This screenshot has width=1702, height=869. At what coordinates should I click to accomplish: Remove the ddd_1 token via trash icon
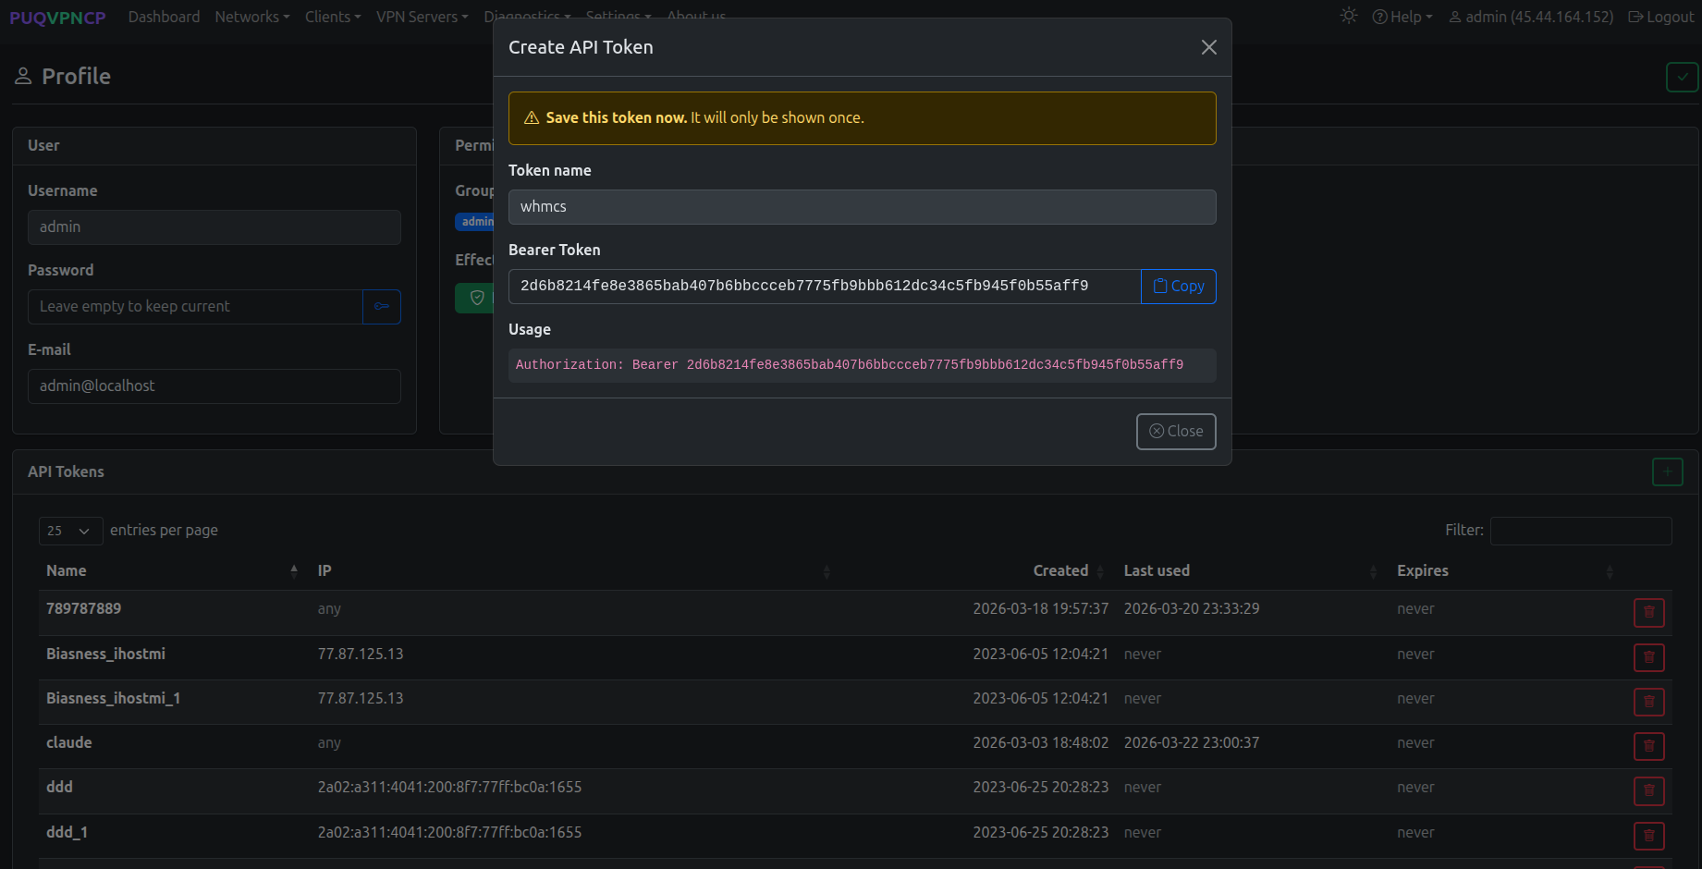(1648, 837)
